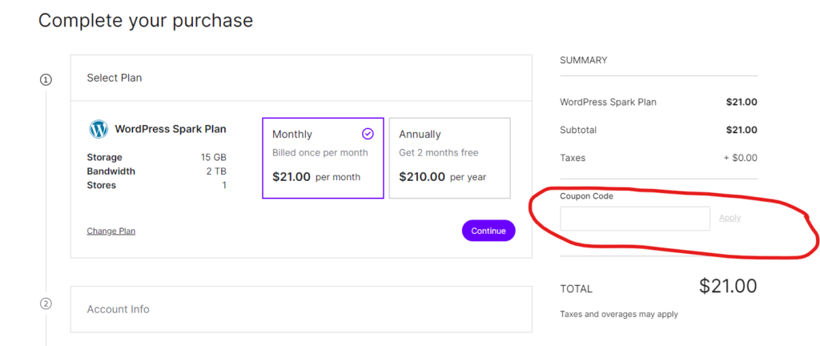Click the checkmark on Monthly plan
Screen dimensions: 820x346
click(368, 135)
